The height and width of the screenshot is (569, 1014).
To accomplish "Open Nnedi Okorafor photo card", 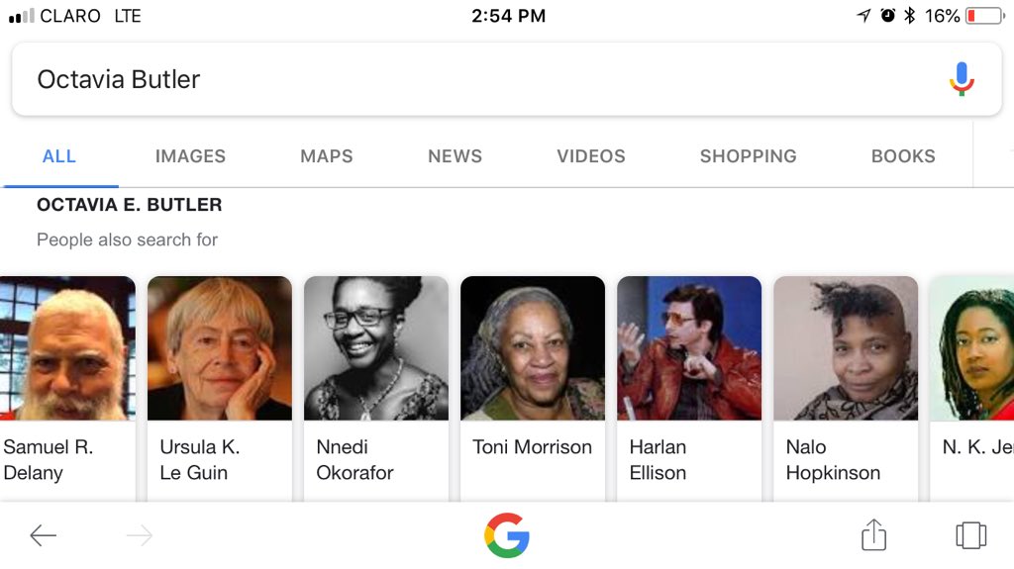I will pos(376,348).
